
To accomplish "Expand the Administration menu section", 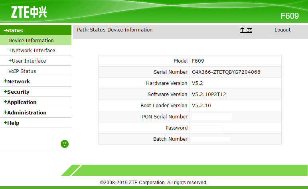I will click(25, 113).
